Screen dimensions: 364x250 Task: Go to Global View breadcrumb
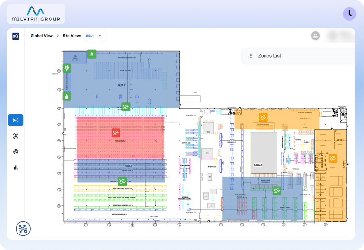[41, 36]
